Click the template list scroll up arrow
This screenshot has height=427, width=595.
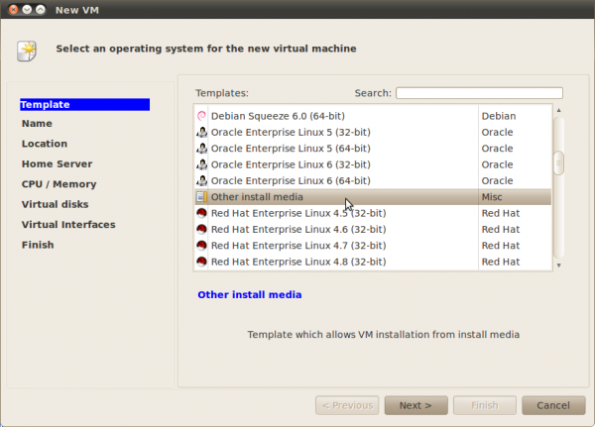pos(558,110)
